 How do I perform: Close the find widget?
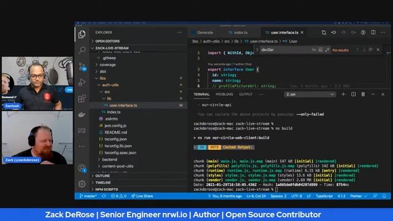378,50
